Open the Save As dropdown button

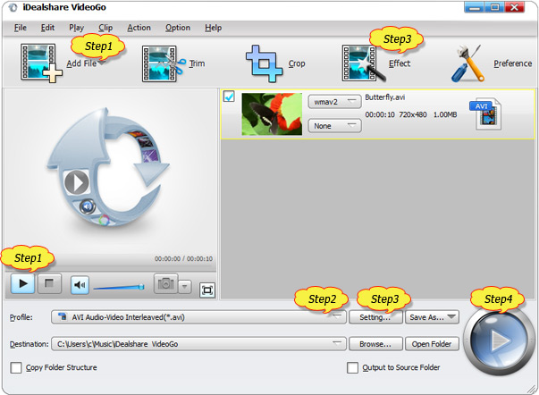[432, 317]
